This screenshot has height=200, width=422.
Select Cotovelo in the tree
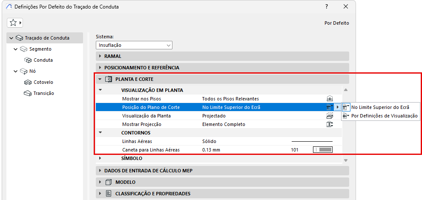[x=43, y=82]
